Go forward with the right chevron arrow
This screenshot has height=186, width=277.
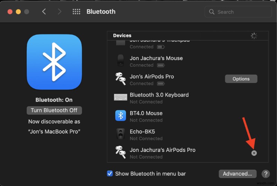pyautogui.click(x=60, y=12)
